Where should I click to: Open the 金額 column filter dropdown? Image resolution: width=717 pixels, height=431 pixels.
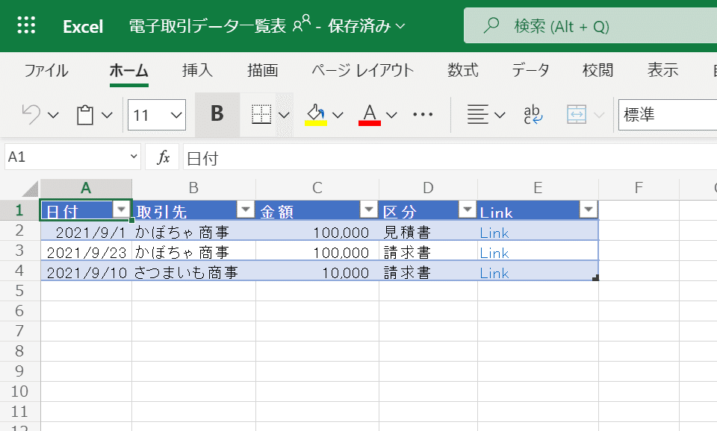[x=368, y=210]
